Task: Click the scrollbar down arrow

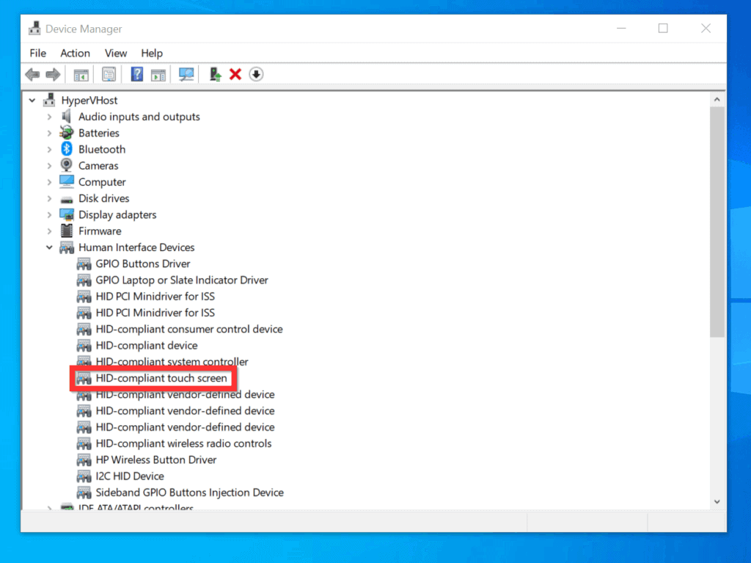Action: pos(717,501)
